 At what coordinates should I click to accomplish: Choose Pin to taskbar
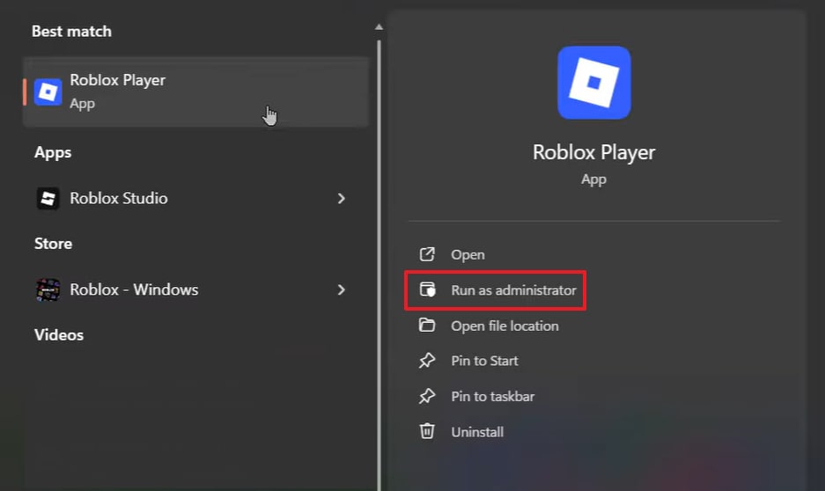[x=492, y=396]
